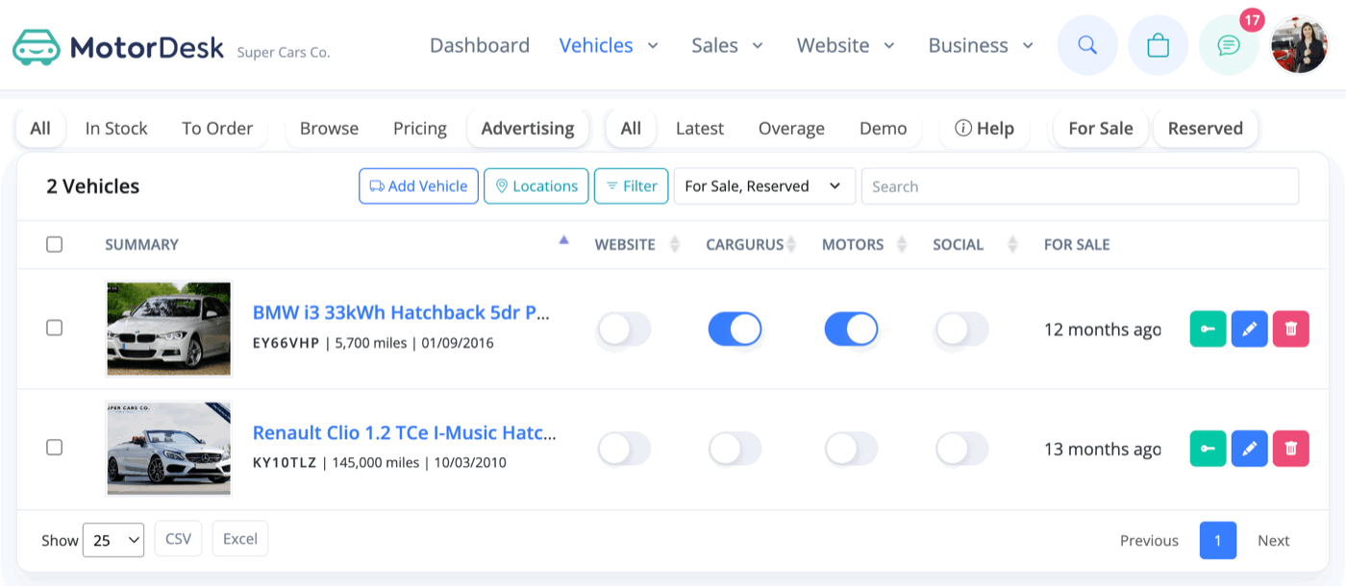Switch to the Browse tab
Image resolution: width=1346 pixels, height=586 pixels.
[x=329, y=129]
